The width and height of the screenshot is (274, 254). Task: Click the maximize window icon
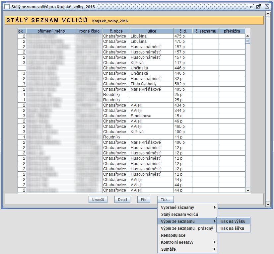click(259, 6)
